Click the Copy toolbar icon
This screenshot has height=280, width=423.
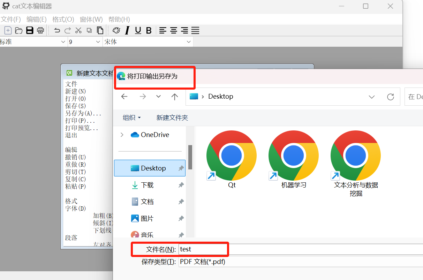point(89,30)
